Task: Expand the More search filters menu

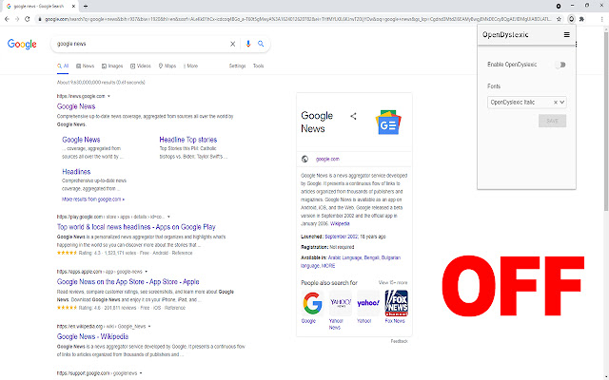Action: (190, 66)
